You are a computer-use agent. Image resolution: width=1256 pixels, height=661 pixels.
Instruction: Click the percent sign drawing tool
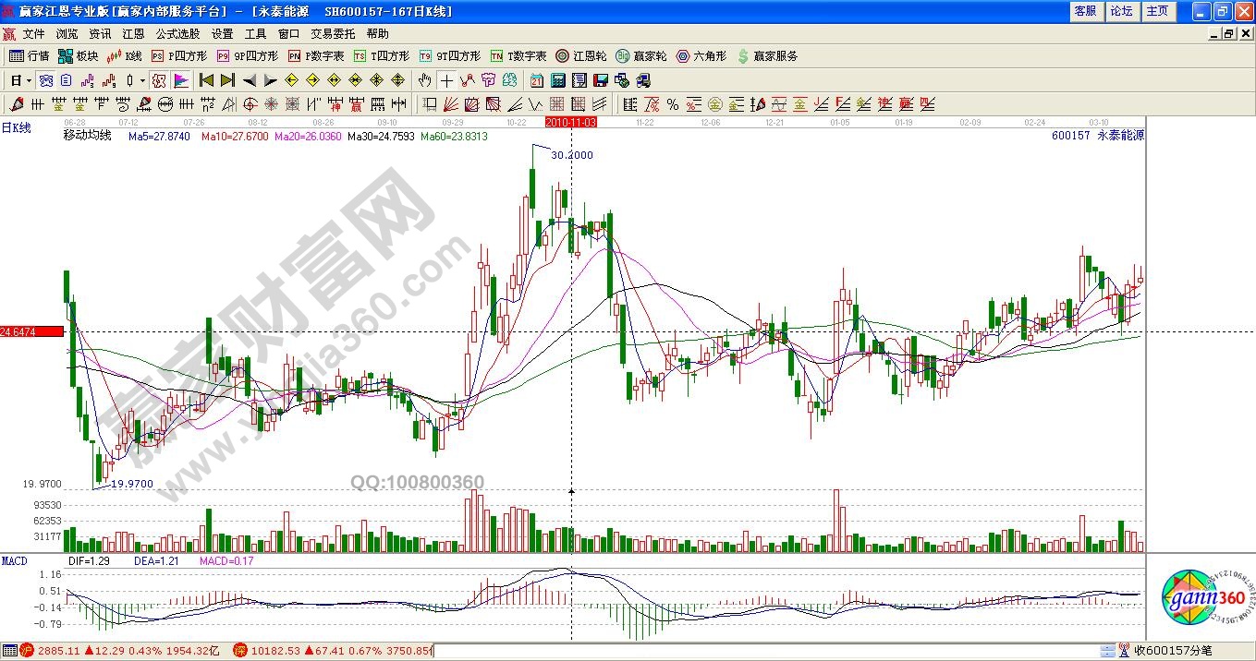pos(672,104)
